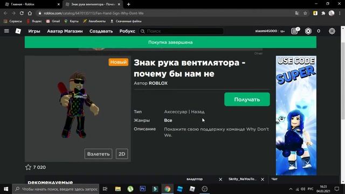Open the Roblox hamburger navigation menu
The image size is (345, 194).
pos(6,31)
